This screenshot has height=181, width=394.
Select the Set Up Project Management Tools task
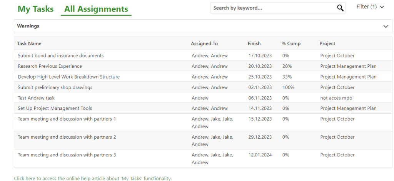(x=55, y=108)
